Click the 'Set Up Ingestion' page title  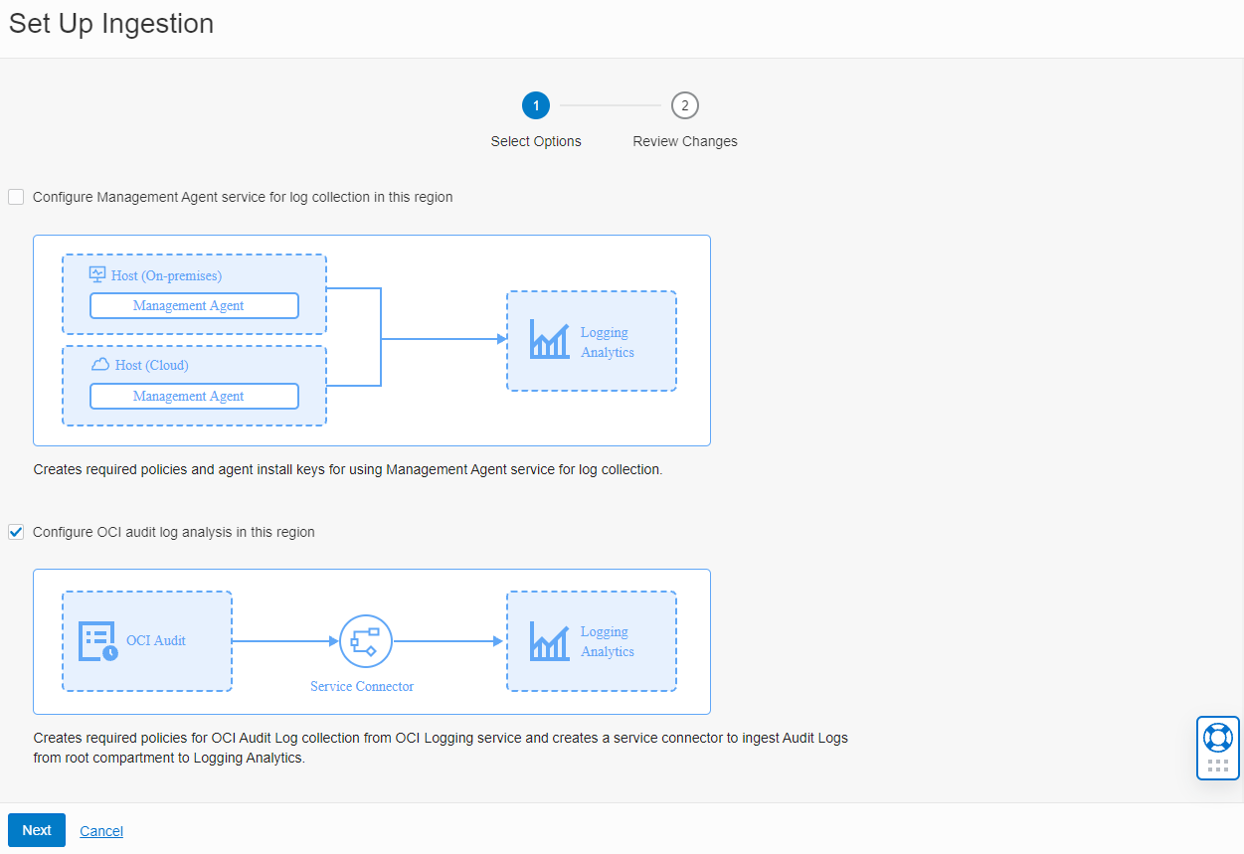(x=111, y=24)
